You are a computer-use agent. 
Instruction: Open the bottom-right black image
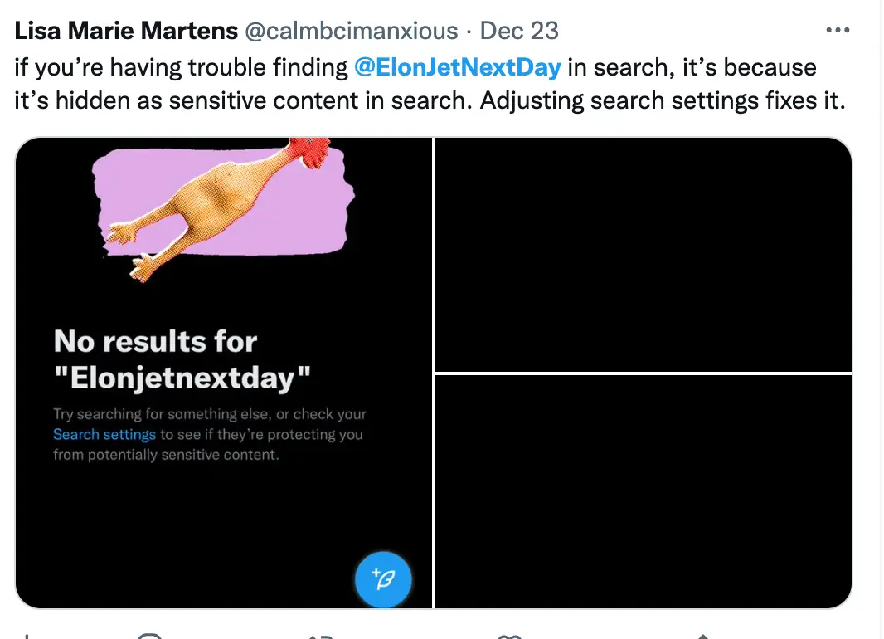[x=644, y=491]
